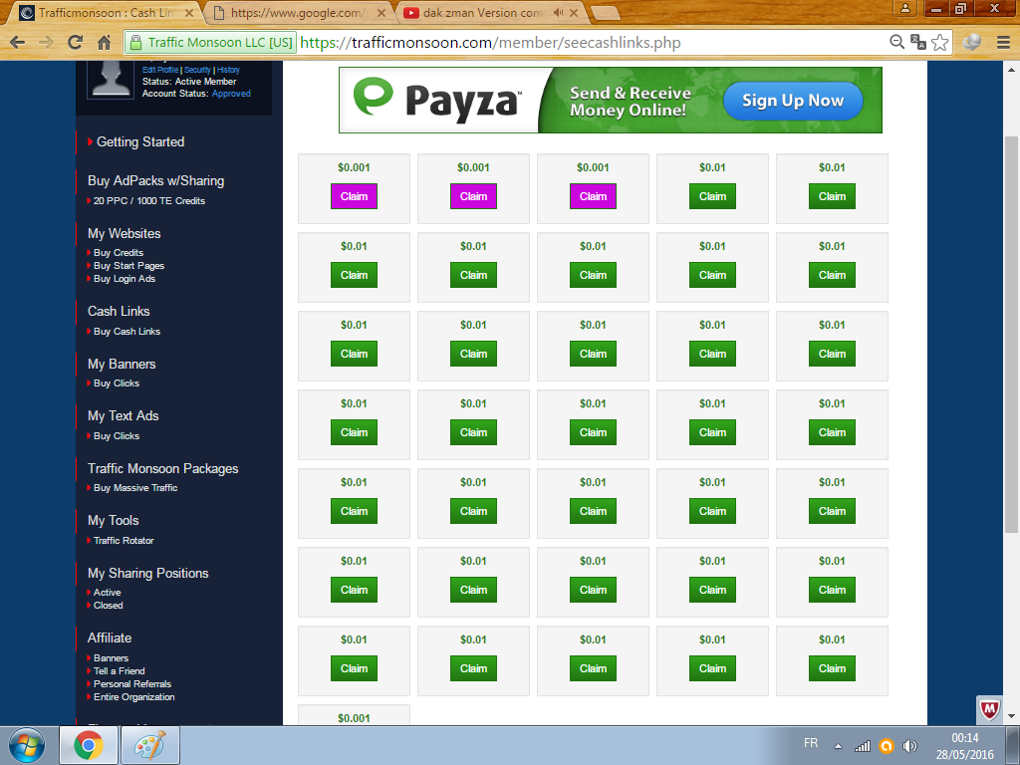Open a new browser tab

point(605,12)
